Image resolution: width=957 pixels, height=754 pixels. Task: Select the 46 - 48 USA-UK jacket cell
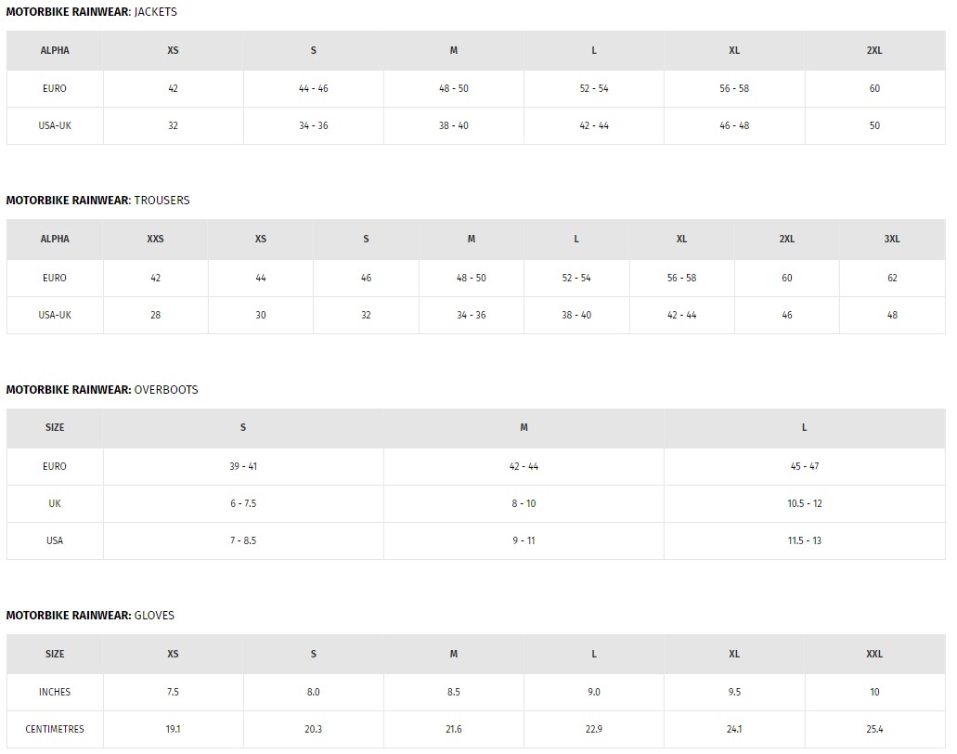click(x=734, y=125)
